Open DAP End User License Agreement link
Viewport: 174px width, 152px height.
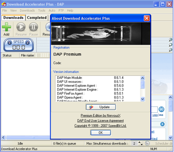(100, 121)
